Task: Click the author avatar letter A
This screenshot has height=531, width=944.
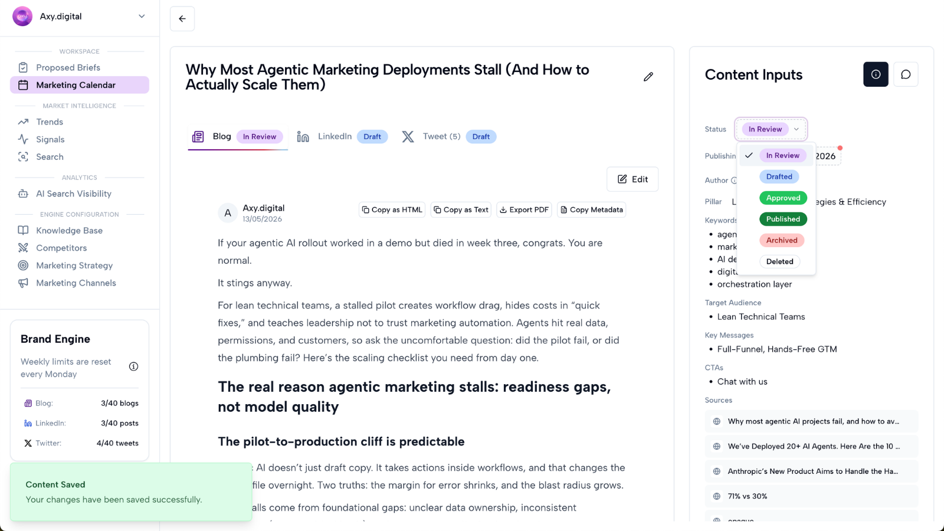Action: (228, 213)
